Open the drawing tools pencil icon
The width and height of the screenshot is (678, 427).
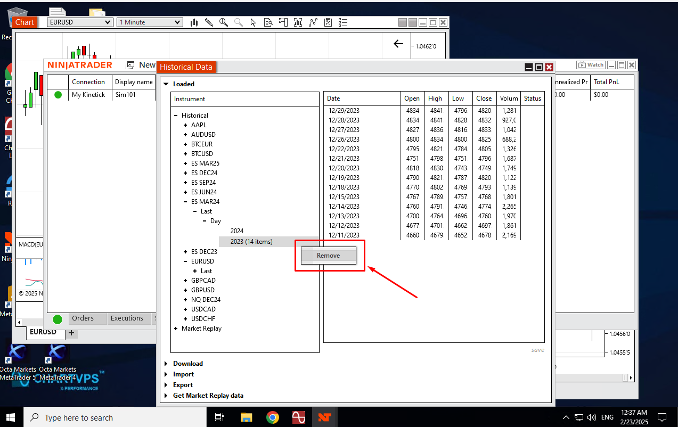click(209, 22)
